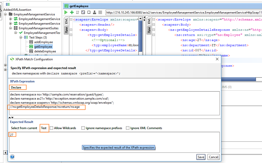
Task: Run the getEmployee request
Action: [66, 12]
